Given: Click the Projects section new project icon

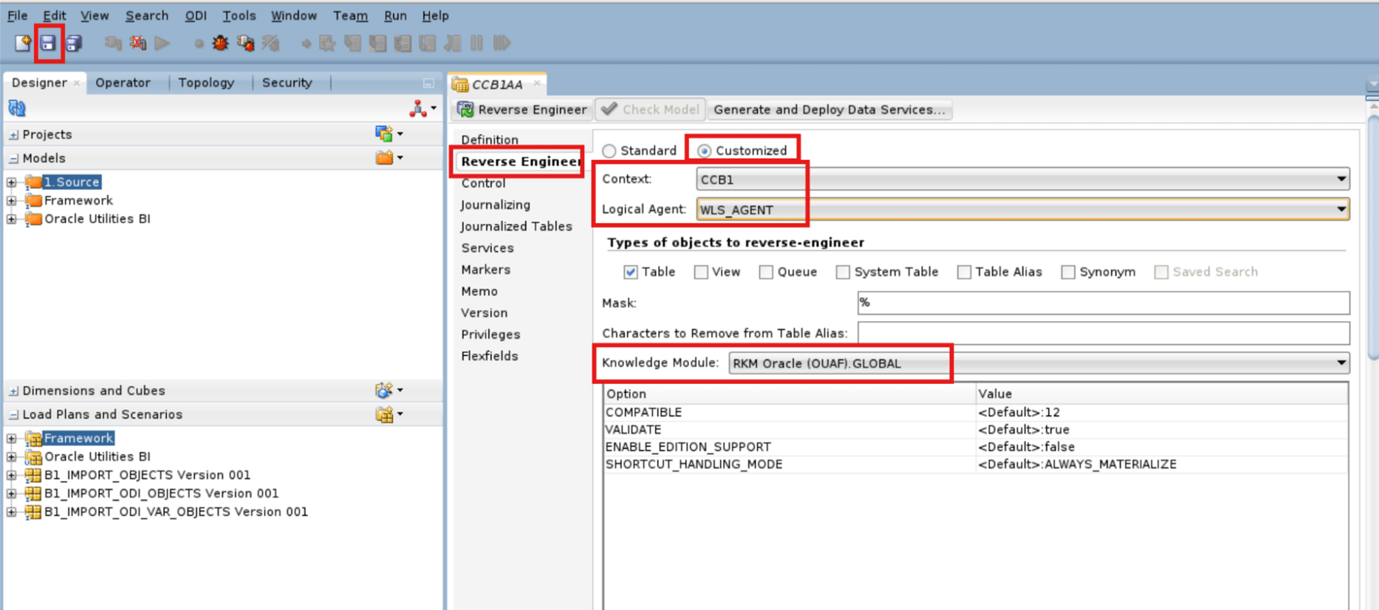Looking at the screenshot, I should click(384, 134).
